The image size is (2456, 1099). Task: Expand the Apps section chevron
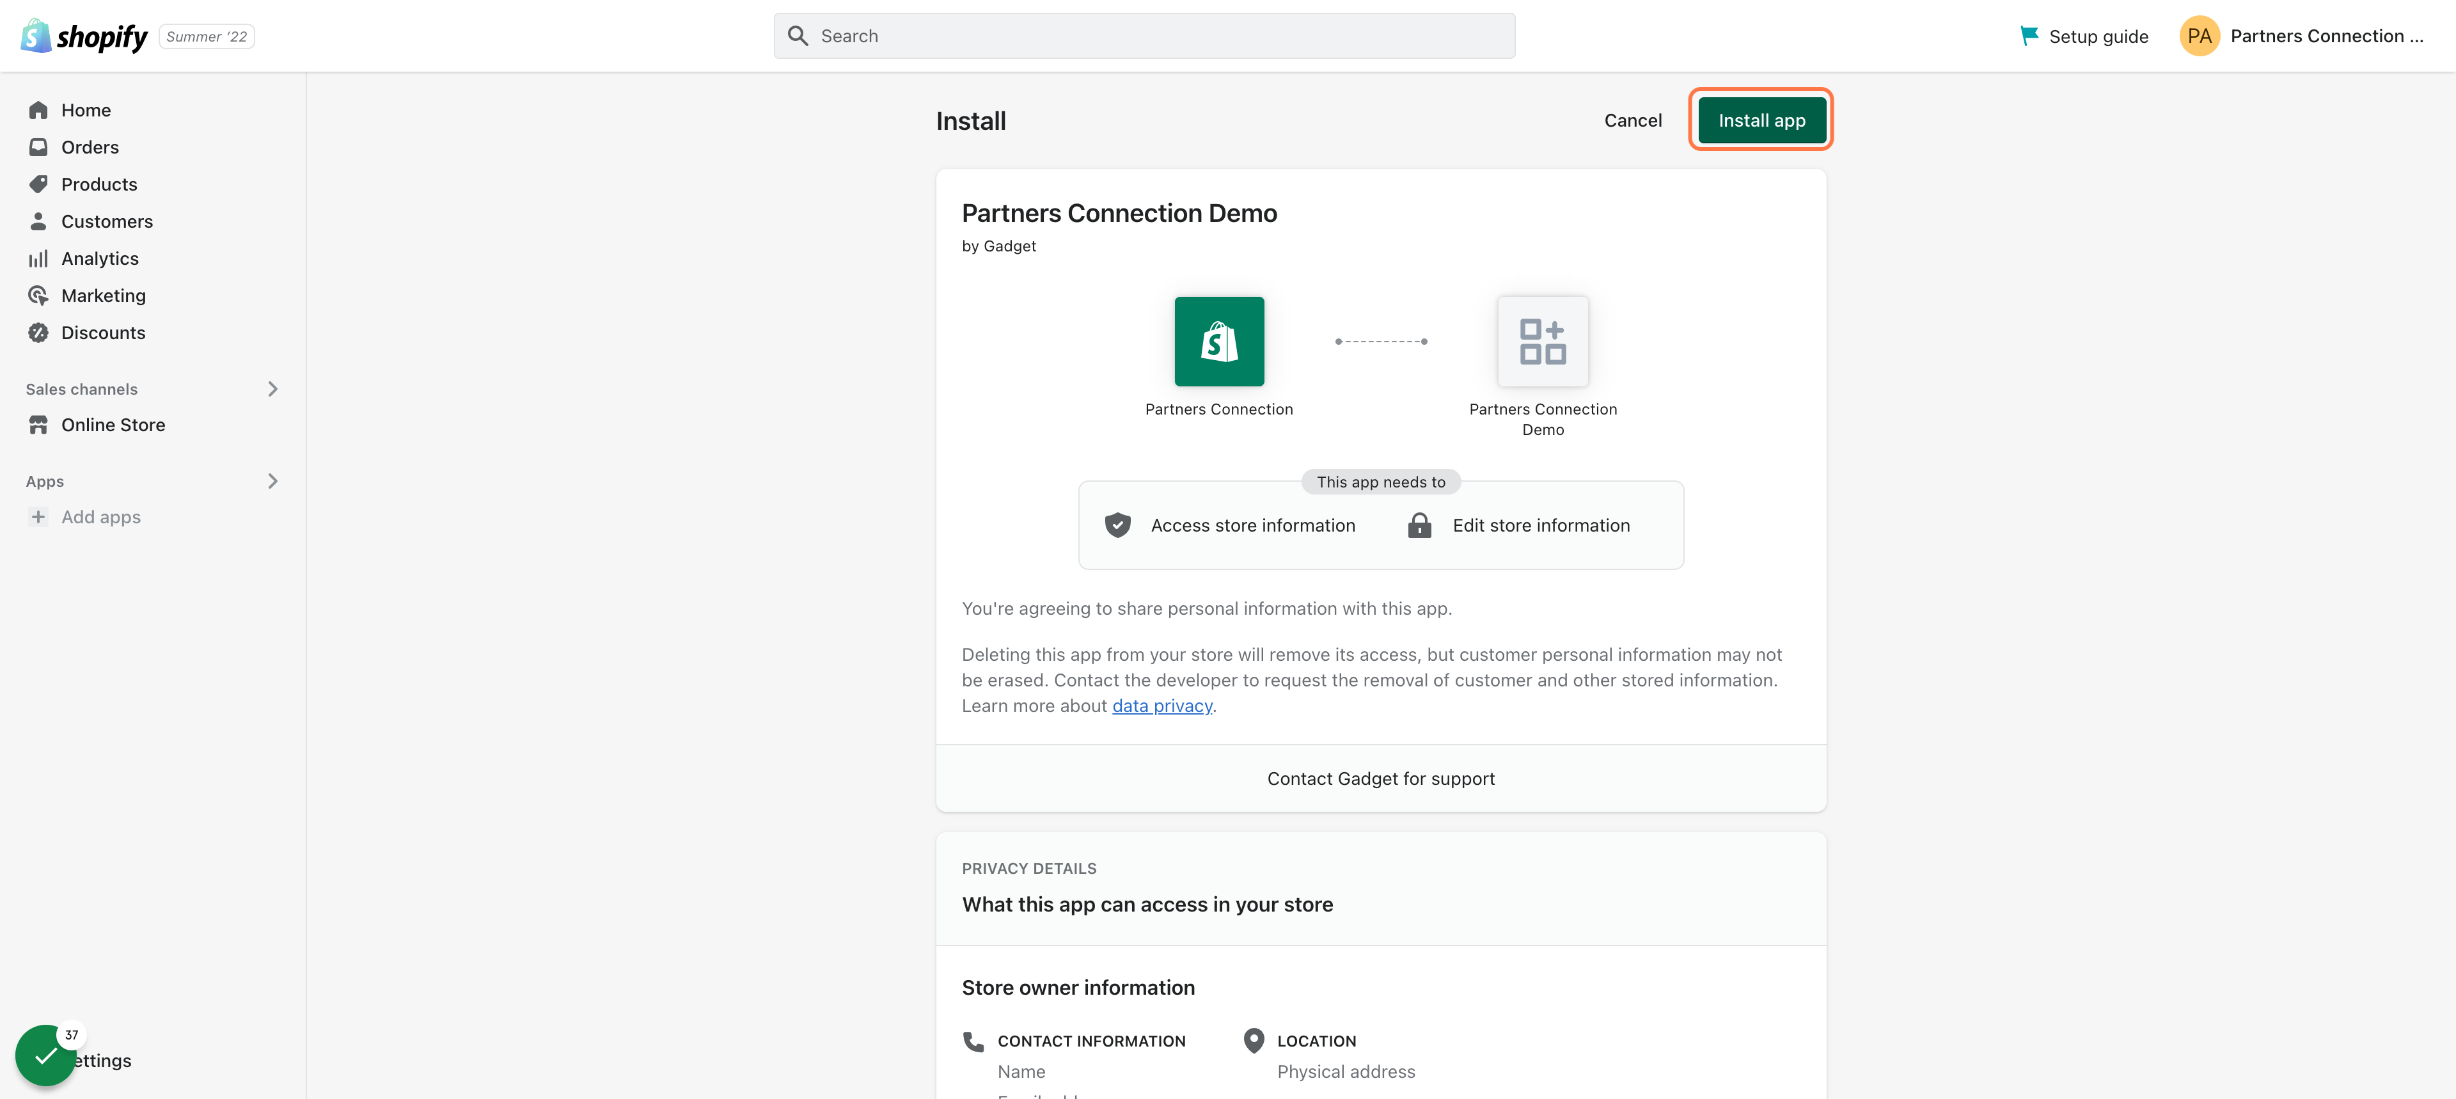click(272, 481)
